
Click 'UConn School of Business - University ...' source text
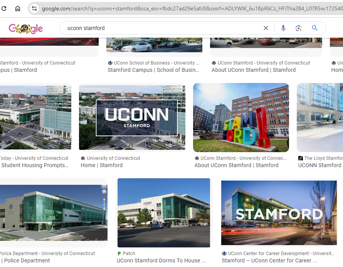point(156,63)
